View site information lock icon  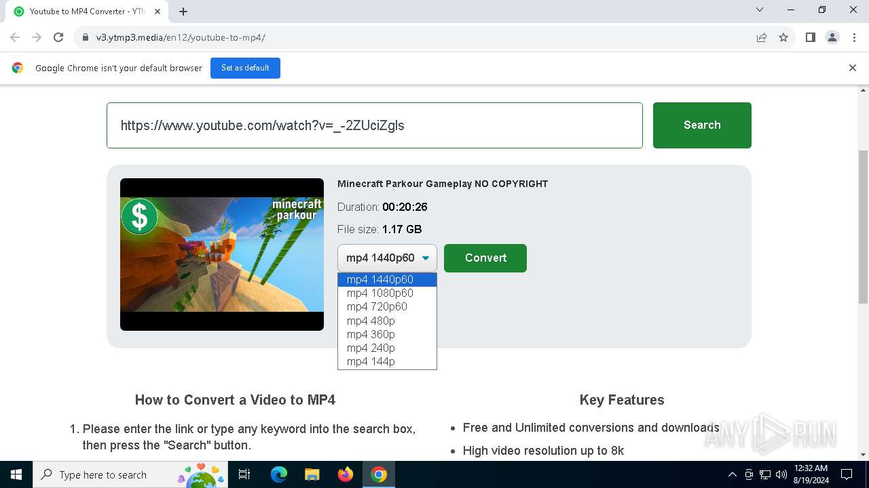(86, 37)
